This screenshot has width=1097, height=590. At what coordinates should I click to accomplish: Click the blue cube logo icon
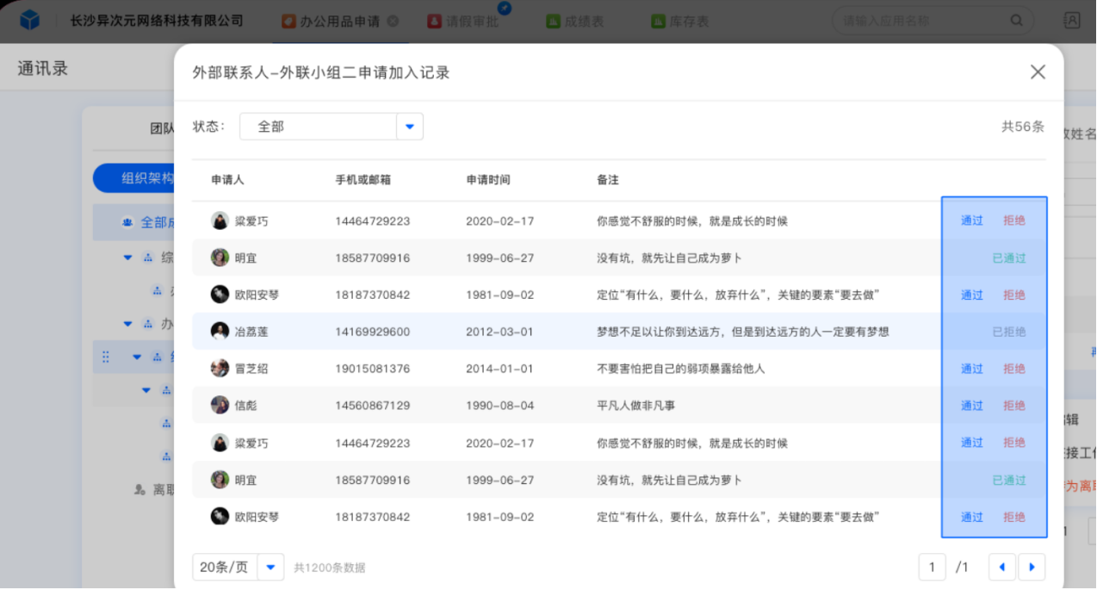pos(30,20)
